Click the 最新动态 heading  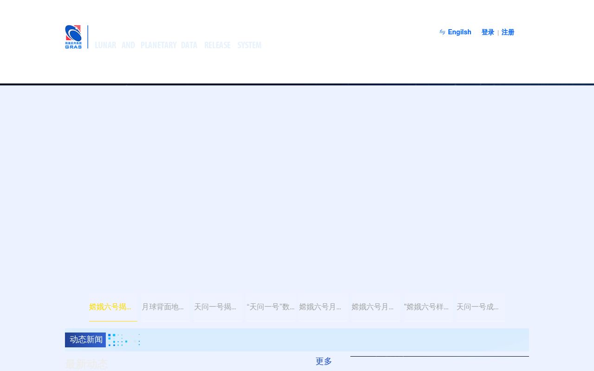pyautogui.click(x=86, y=365)
